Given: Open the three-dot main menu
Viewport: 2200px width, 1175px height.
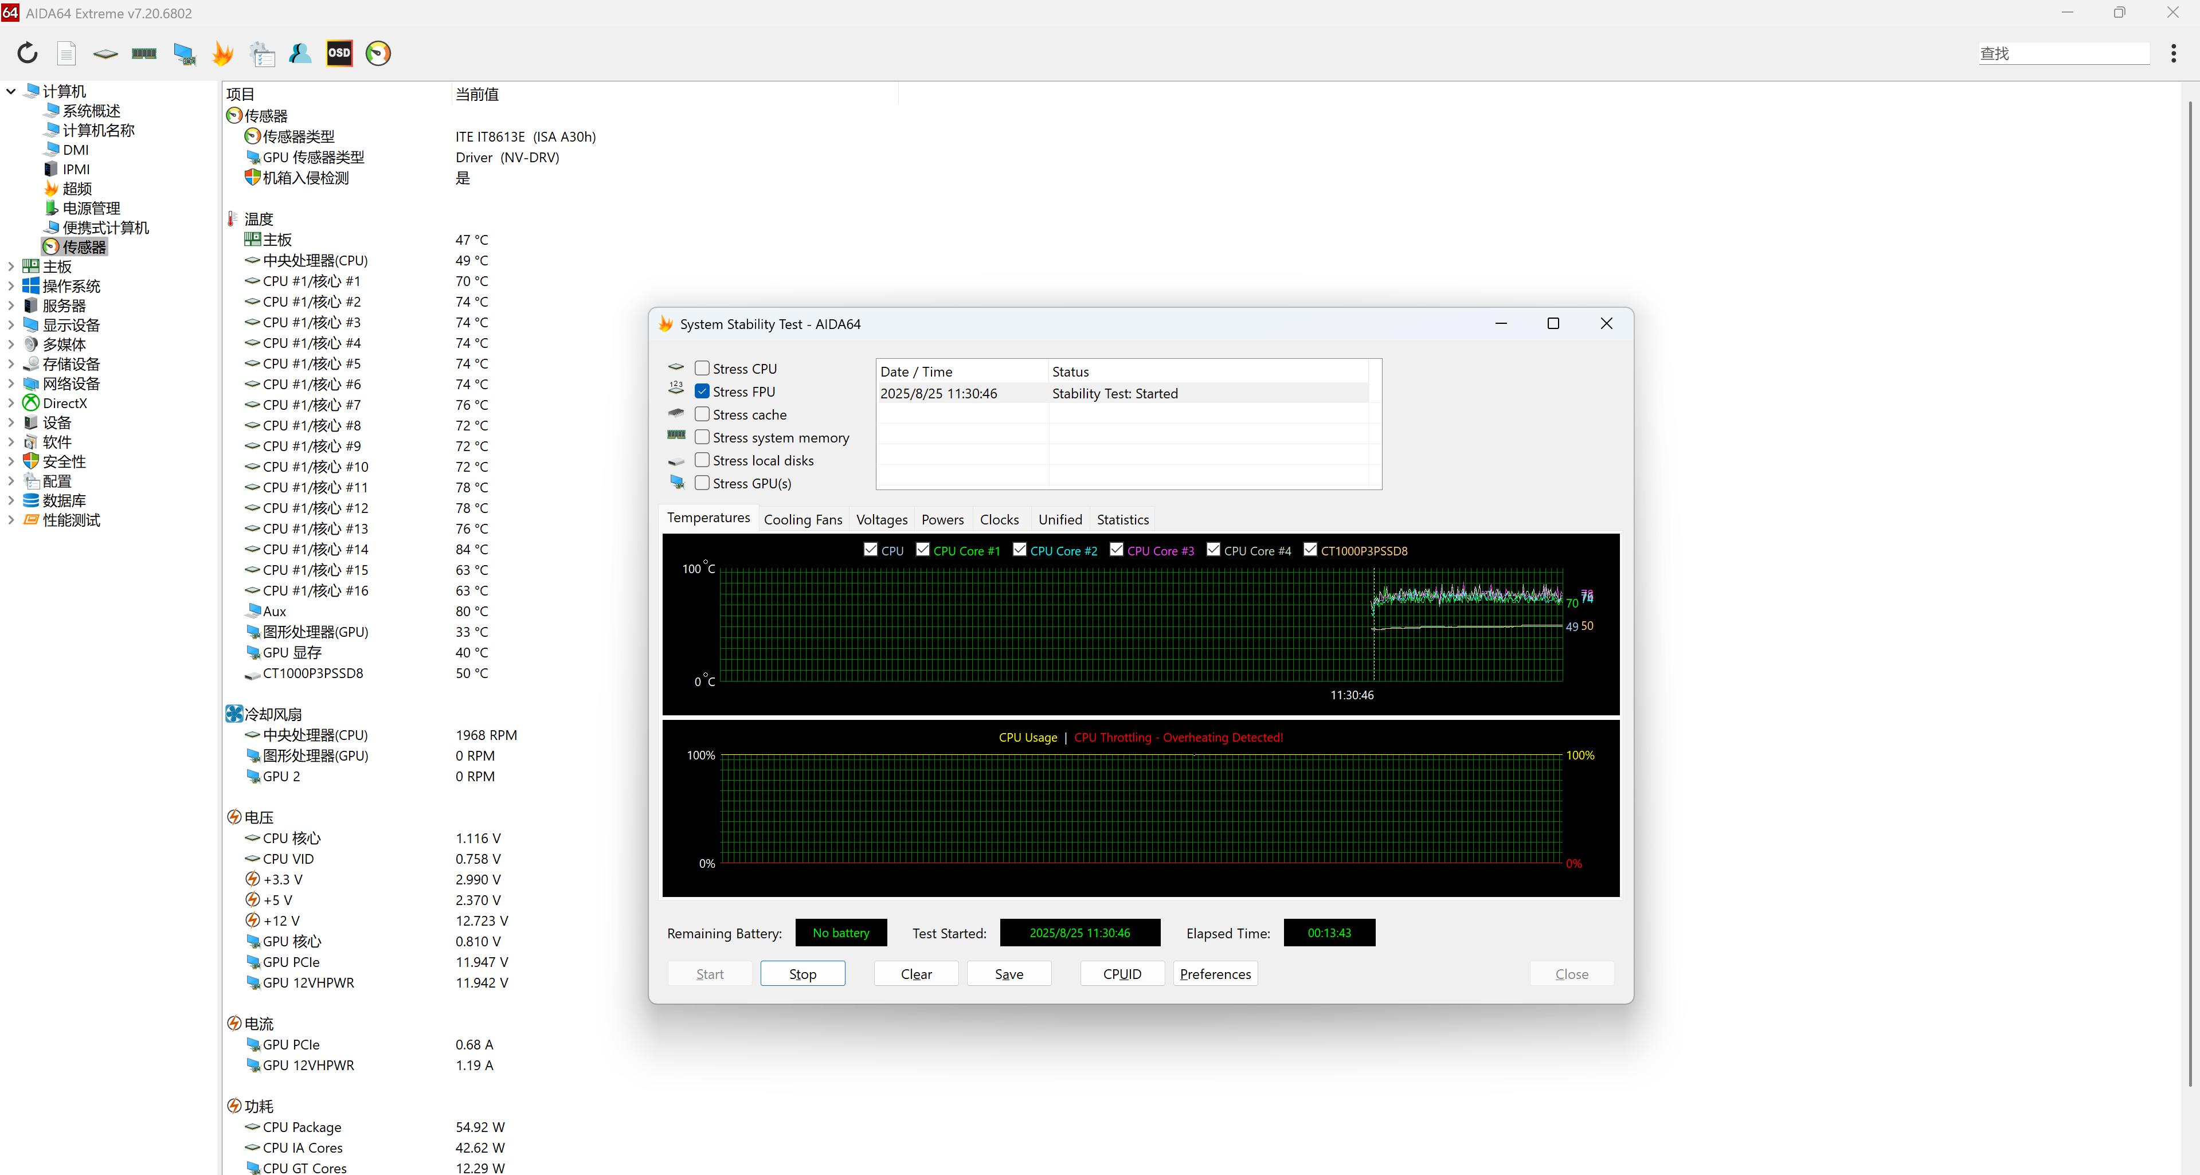Looking at the screenshot, I should (x=2172, y=53).
